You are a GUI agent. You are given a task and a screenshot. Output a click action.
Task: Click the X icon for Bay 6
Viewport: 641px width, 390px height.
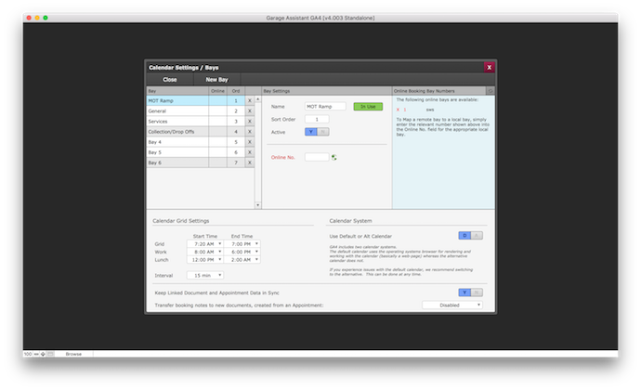pos(249,162)
